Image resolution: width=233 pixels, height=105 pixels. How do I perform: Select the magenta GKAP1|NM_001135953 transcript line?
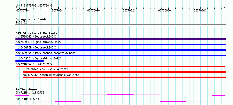coord(120,95)
